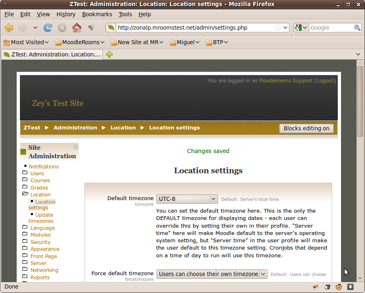The height and width of the screenshot is (293, 365).
Task: Open the View menu
Action: 43,14
